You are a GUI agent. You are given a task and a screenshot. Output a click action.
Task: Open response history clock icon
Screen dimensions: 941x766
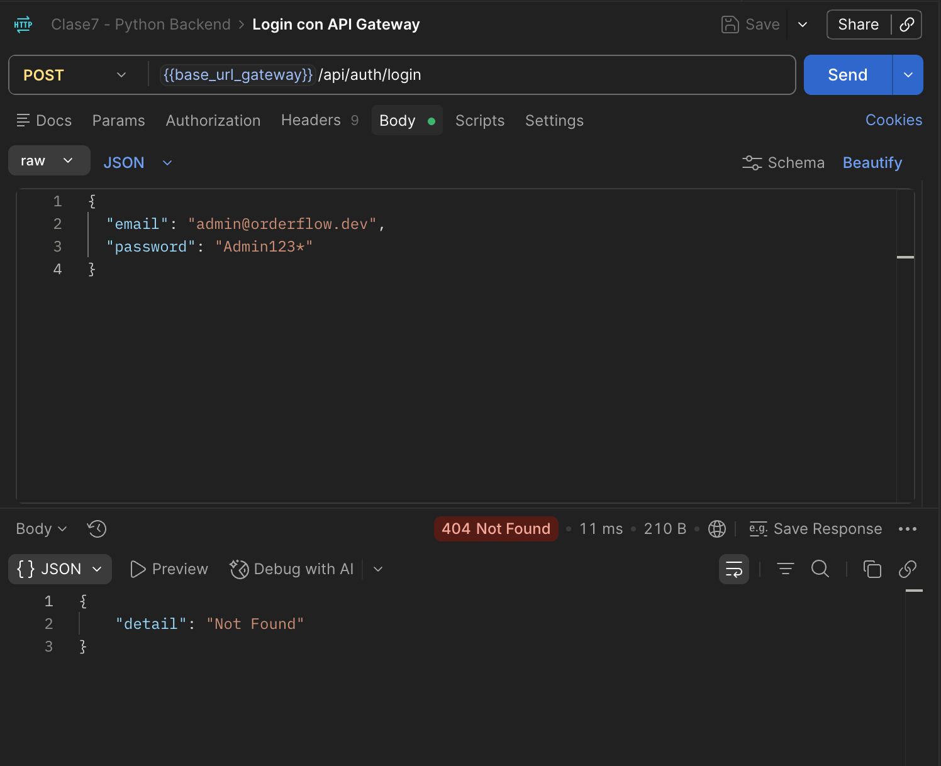(97, 529)
